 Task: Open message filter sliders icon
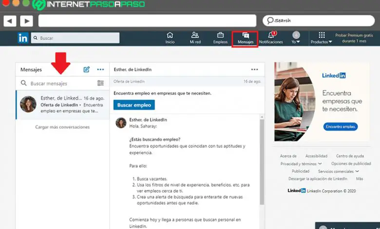tap(100, 83)
